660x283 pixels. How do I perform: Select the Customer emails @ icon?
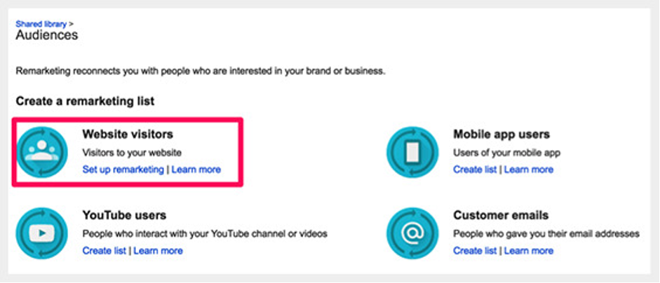412,233
